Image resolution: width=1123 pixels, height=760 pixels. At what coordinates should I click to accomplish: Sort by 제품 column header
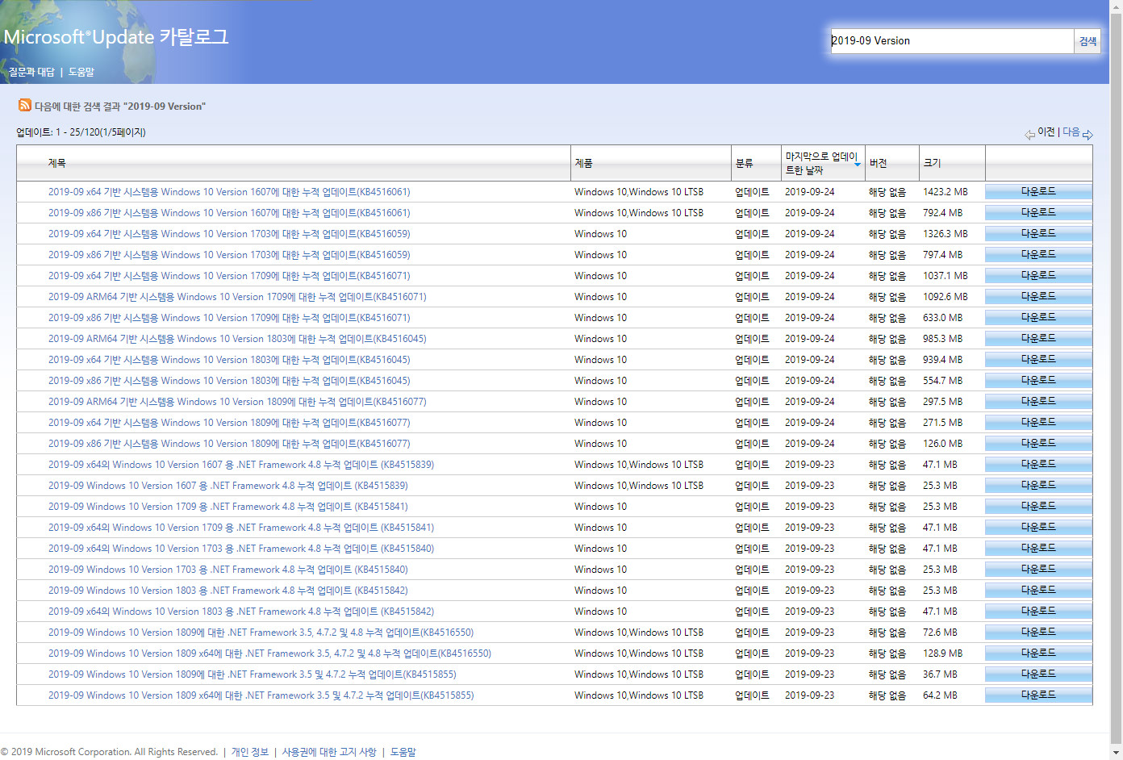583,163
